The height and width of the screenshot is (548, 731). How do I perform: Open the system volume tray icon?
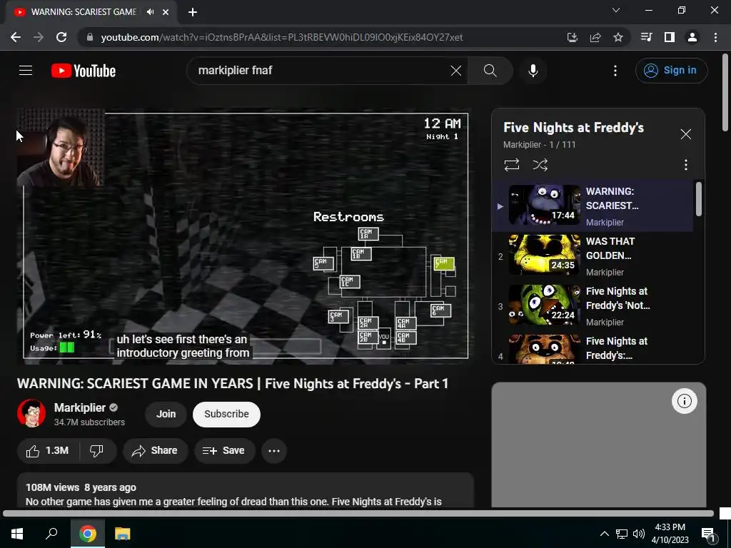[639, 534]
